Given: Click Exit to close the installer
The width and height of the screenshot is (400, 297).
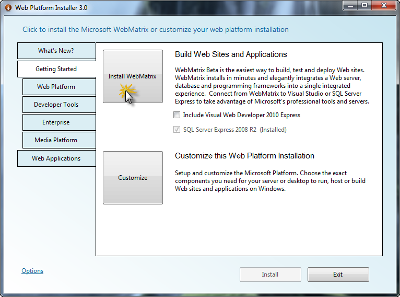Looking at the screenshot, I should pyautogui.click(x=338, y=275).
